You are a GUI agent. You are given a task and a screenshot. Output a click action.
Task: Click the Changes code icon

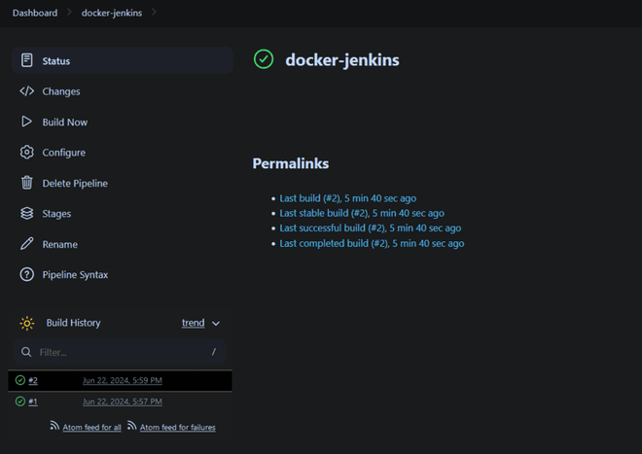[x=26, y=91]
